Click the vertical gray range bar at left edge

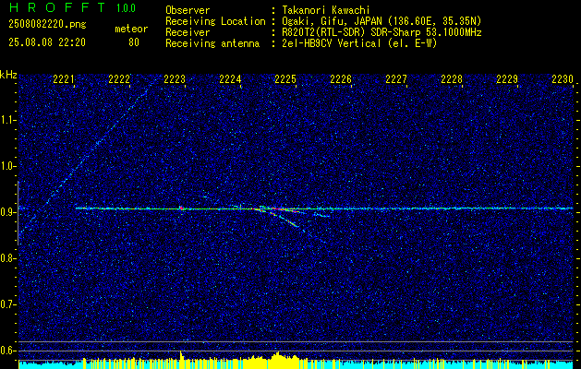coord(18,213)
